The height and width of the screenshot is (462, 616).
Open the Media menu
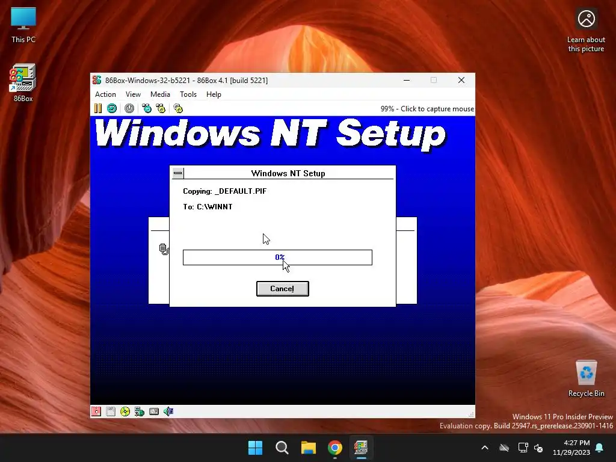(160, 94)
